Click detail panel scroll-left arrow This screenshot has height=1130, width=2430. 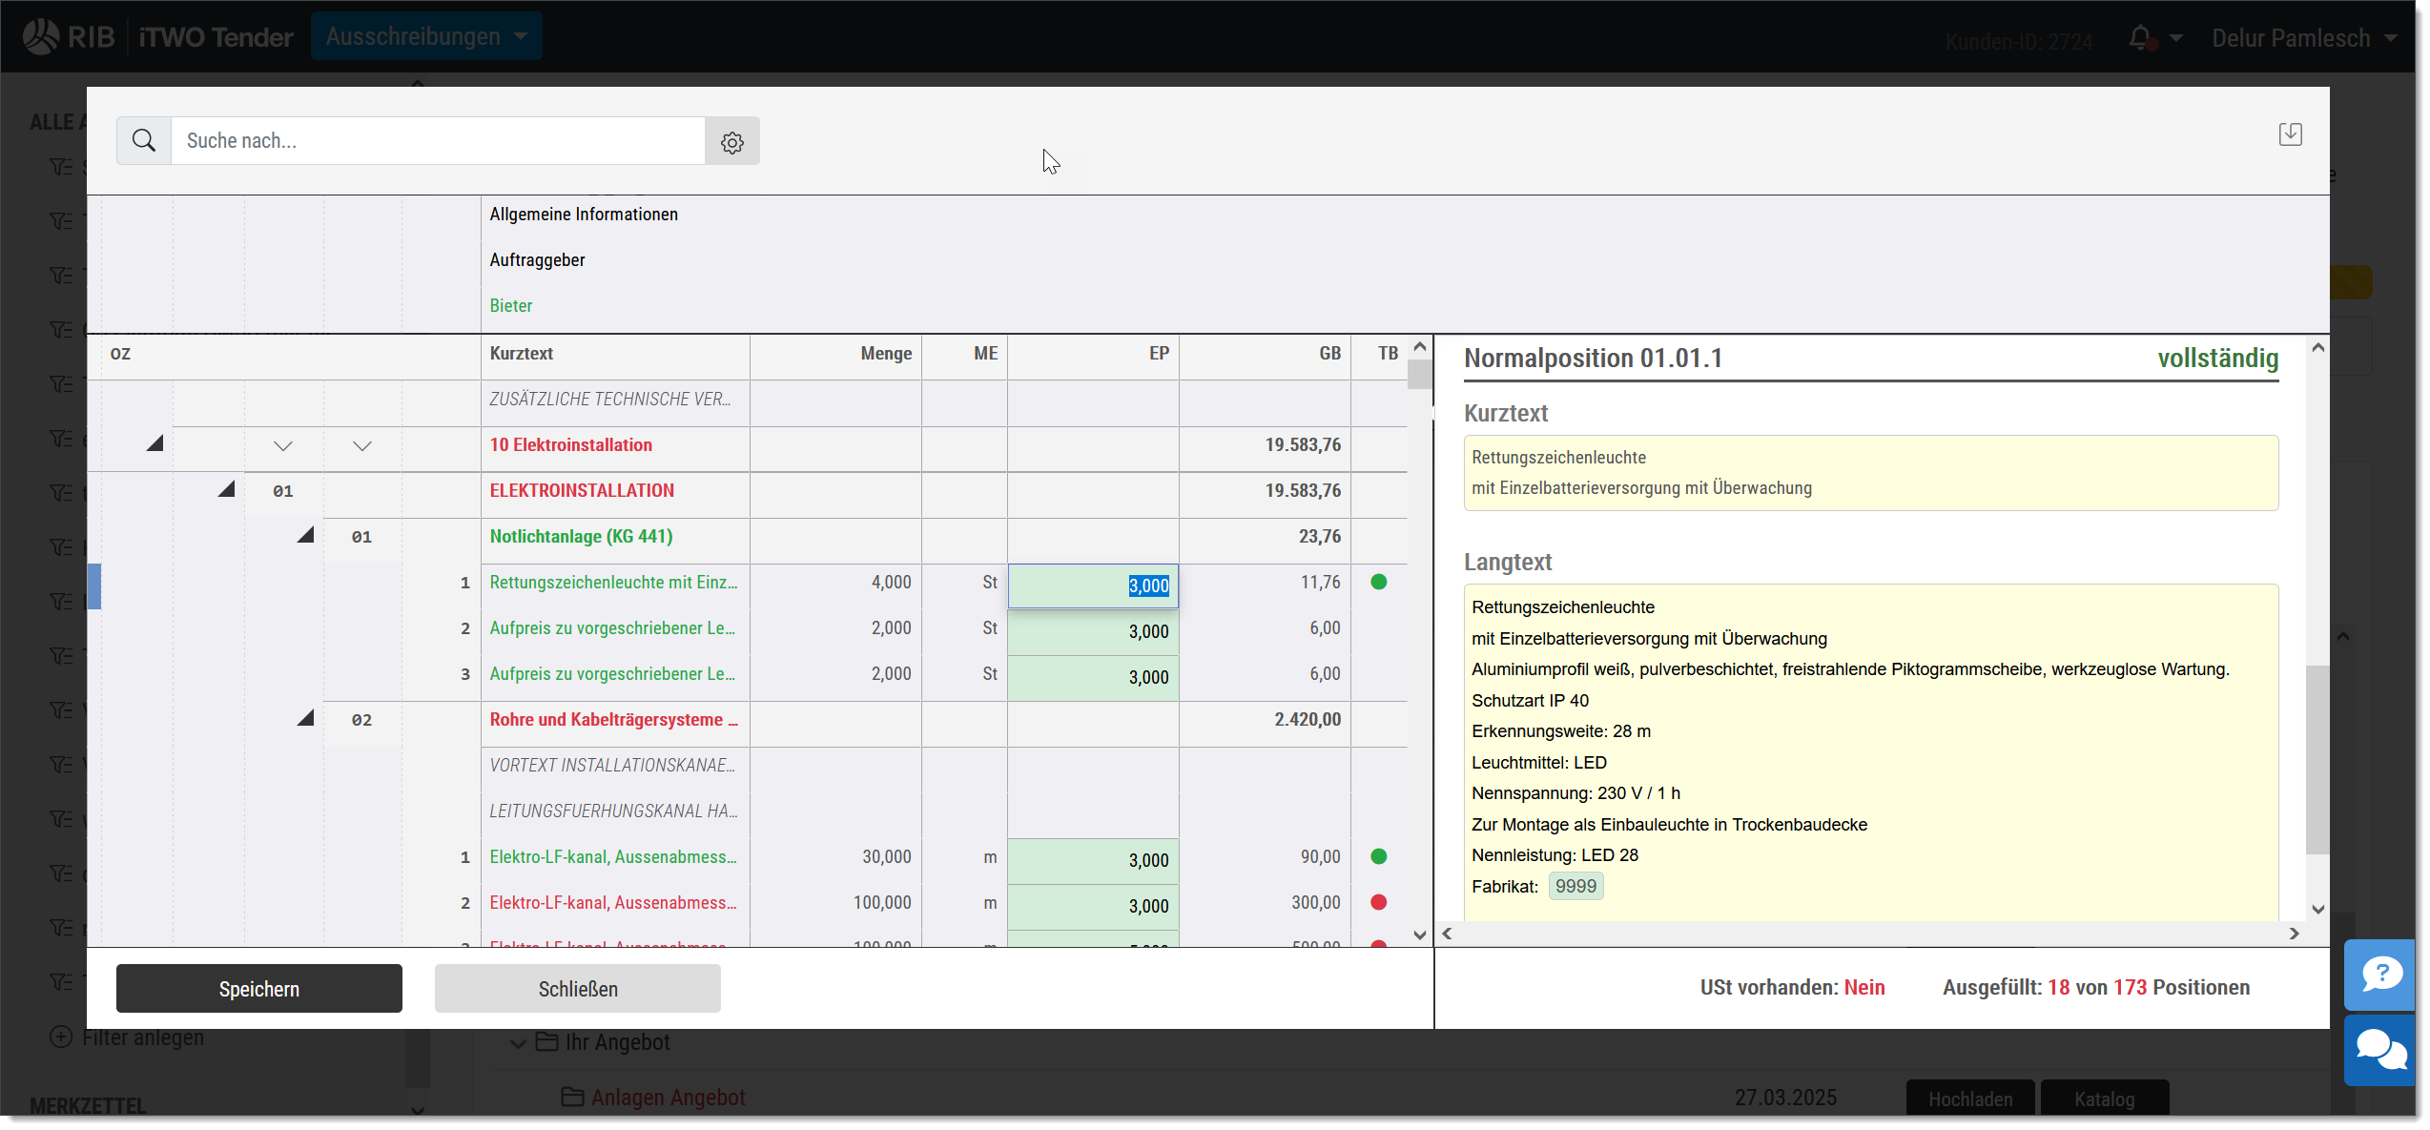tap(1448, 934)
